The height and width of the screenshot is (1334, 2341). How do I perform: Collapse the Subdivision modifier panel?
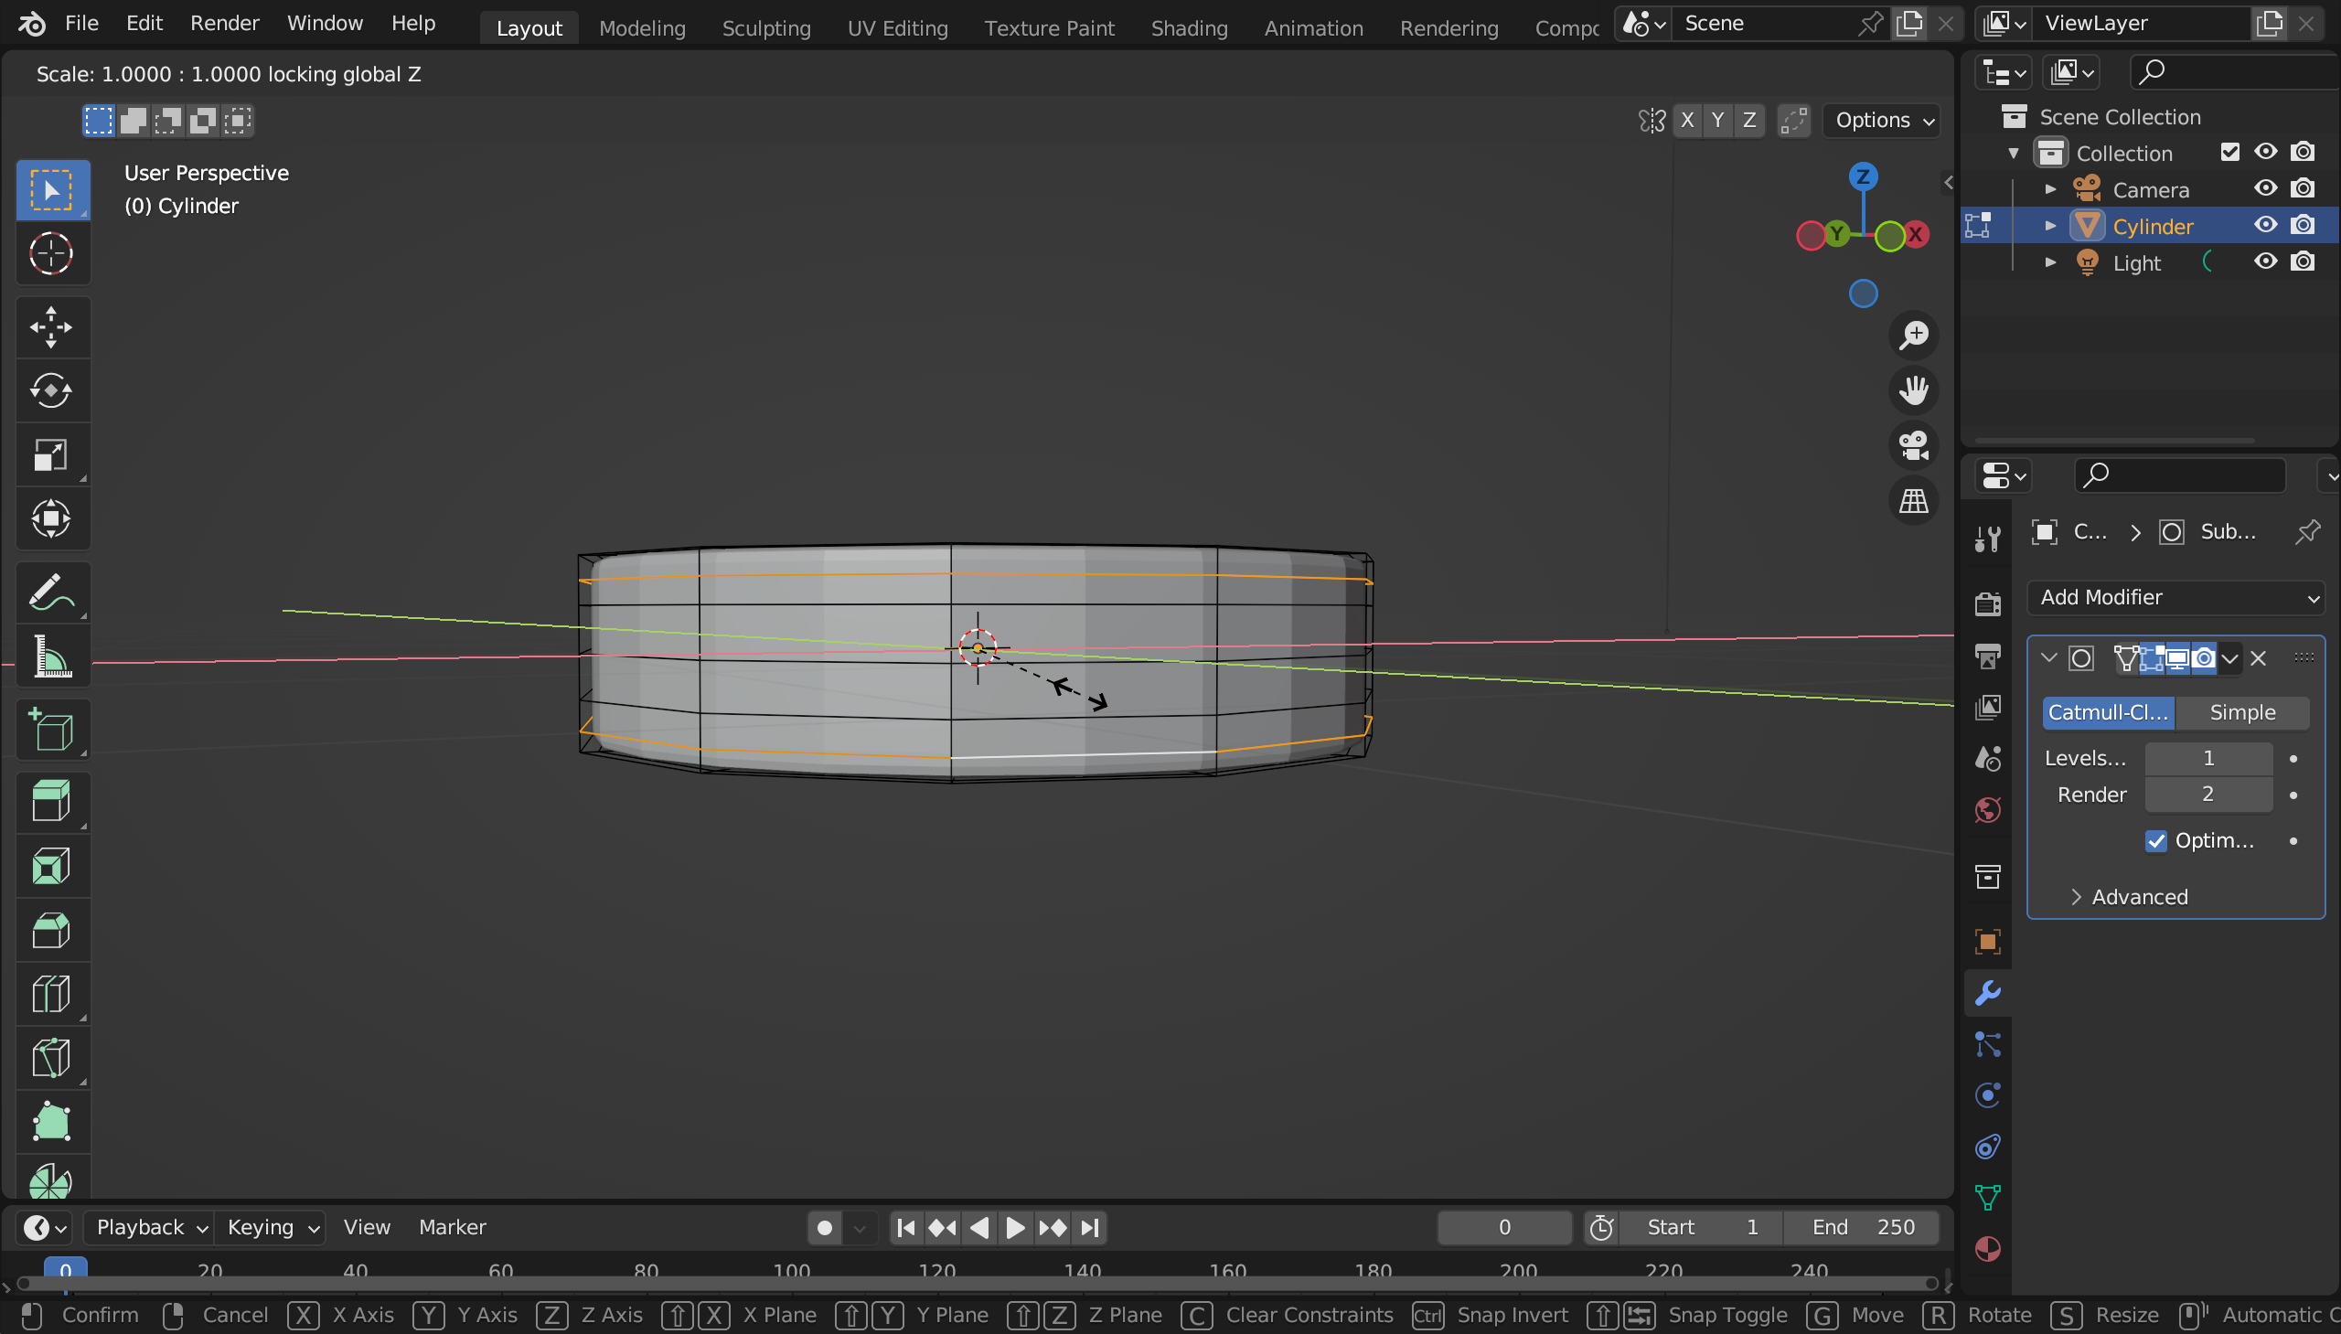click(x=2049, y=657)
